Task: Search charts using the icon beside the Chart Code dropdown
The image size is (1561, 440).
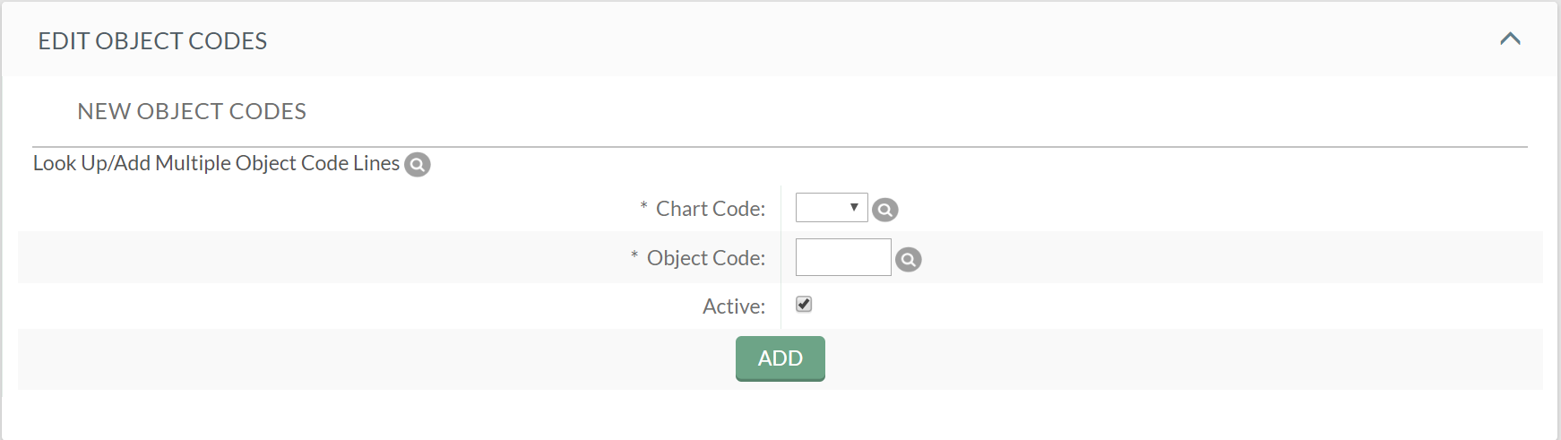Action: coord(885,210)
